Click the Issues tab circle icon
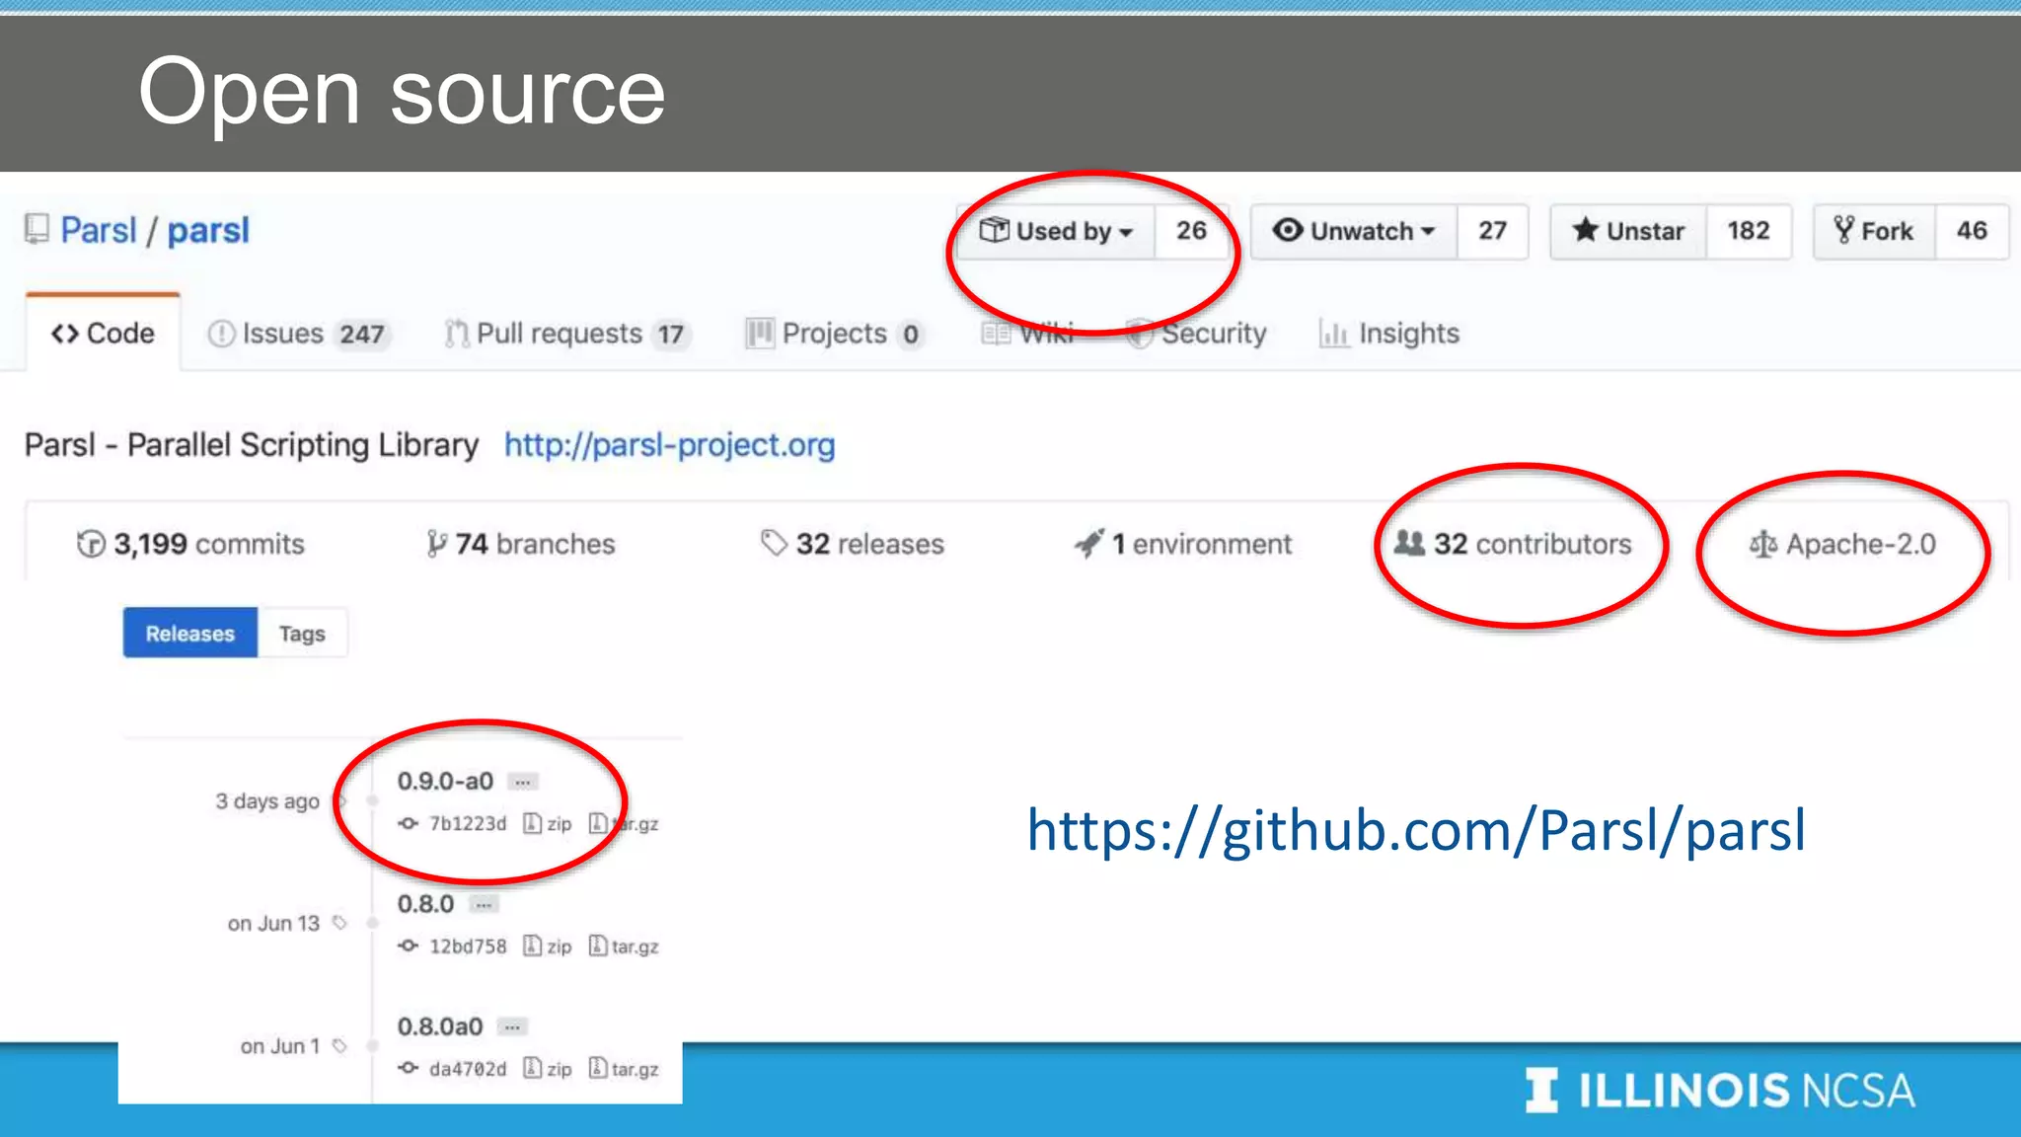The image size is (2021, 1137). (221, 334)
